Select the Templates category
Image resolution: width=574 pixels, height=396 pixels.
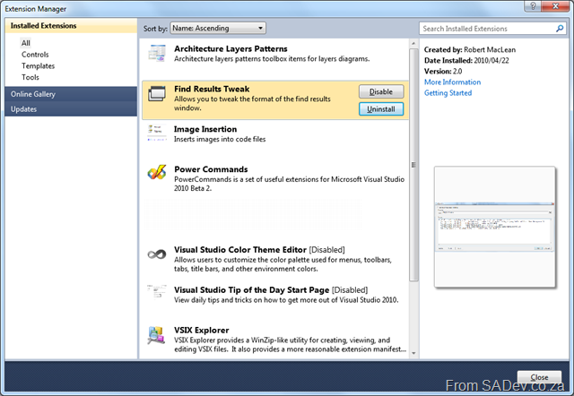tap(39, 66)
